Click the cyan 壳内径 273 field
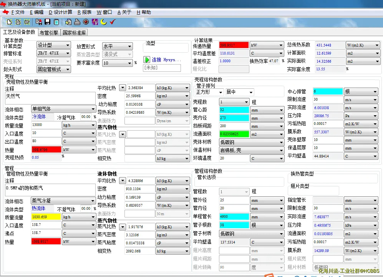This screenshot has width=383, height=277. point(234,118)
